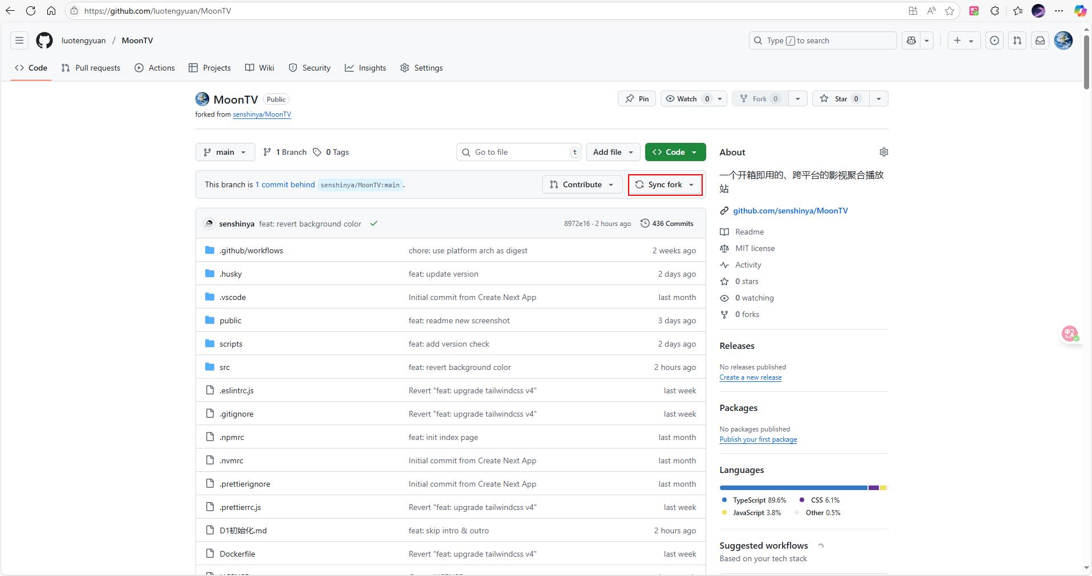
Task: Switch to the Actions tab
Action: click(155, 68)
